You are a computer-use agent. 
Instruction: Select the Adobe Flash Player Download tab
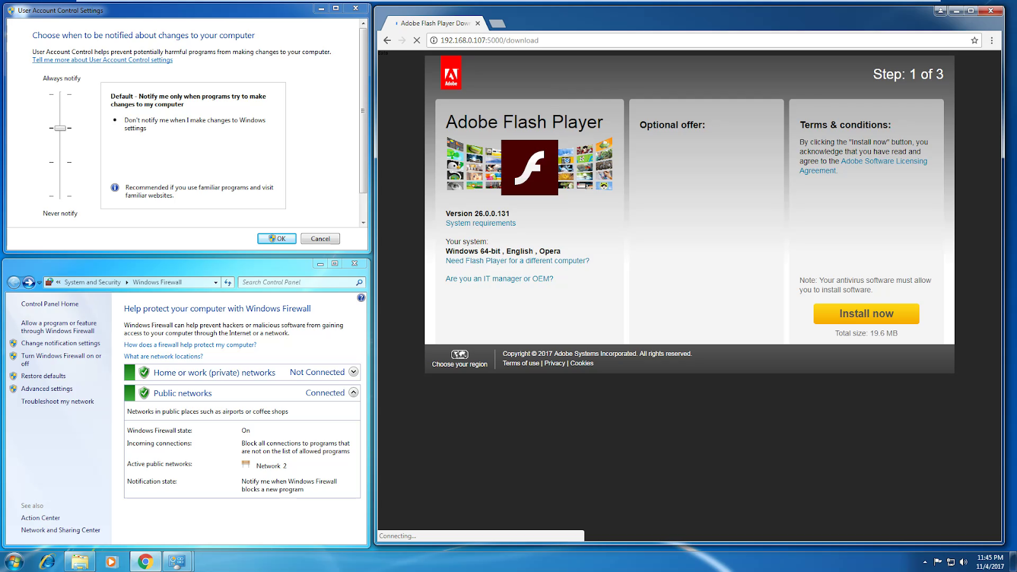(435, 23)
